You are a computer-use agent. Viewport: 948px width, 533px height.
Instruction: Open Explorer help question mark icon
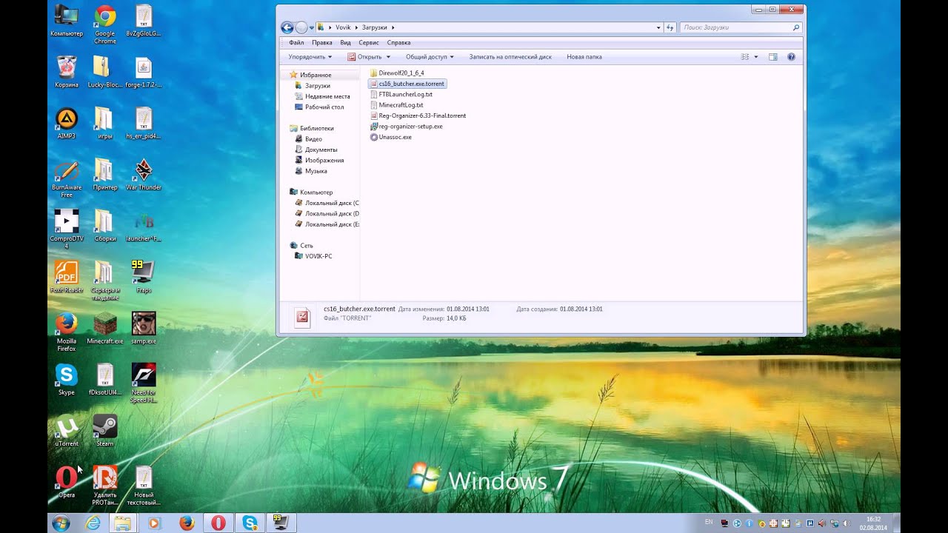791,57
